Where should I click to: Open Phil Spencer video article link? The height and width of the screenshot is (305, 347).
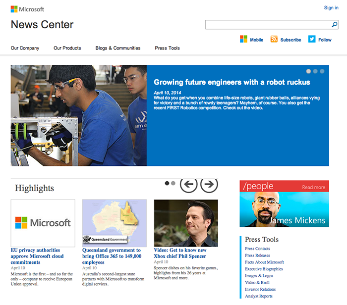(180, 253)
